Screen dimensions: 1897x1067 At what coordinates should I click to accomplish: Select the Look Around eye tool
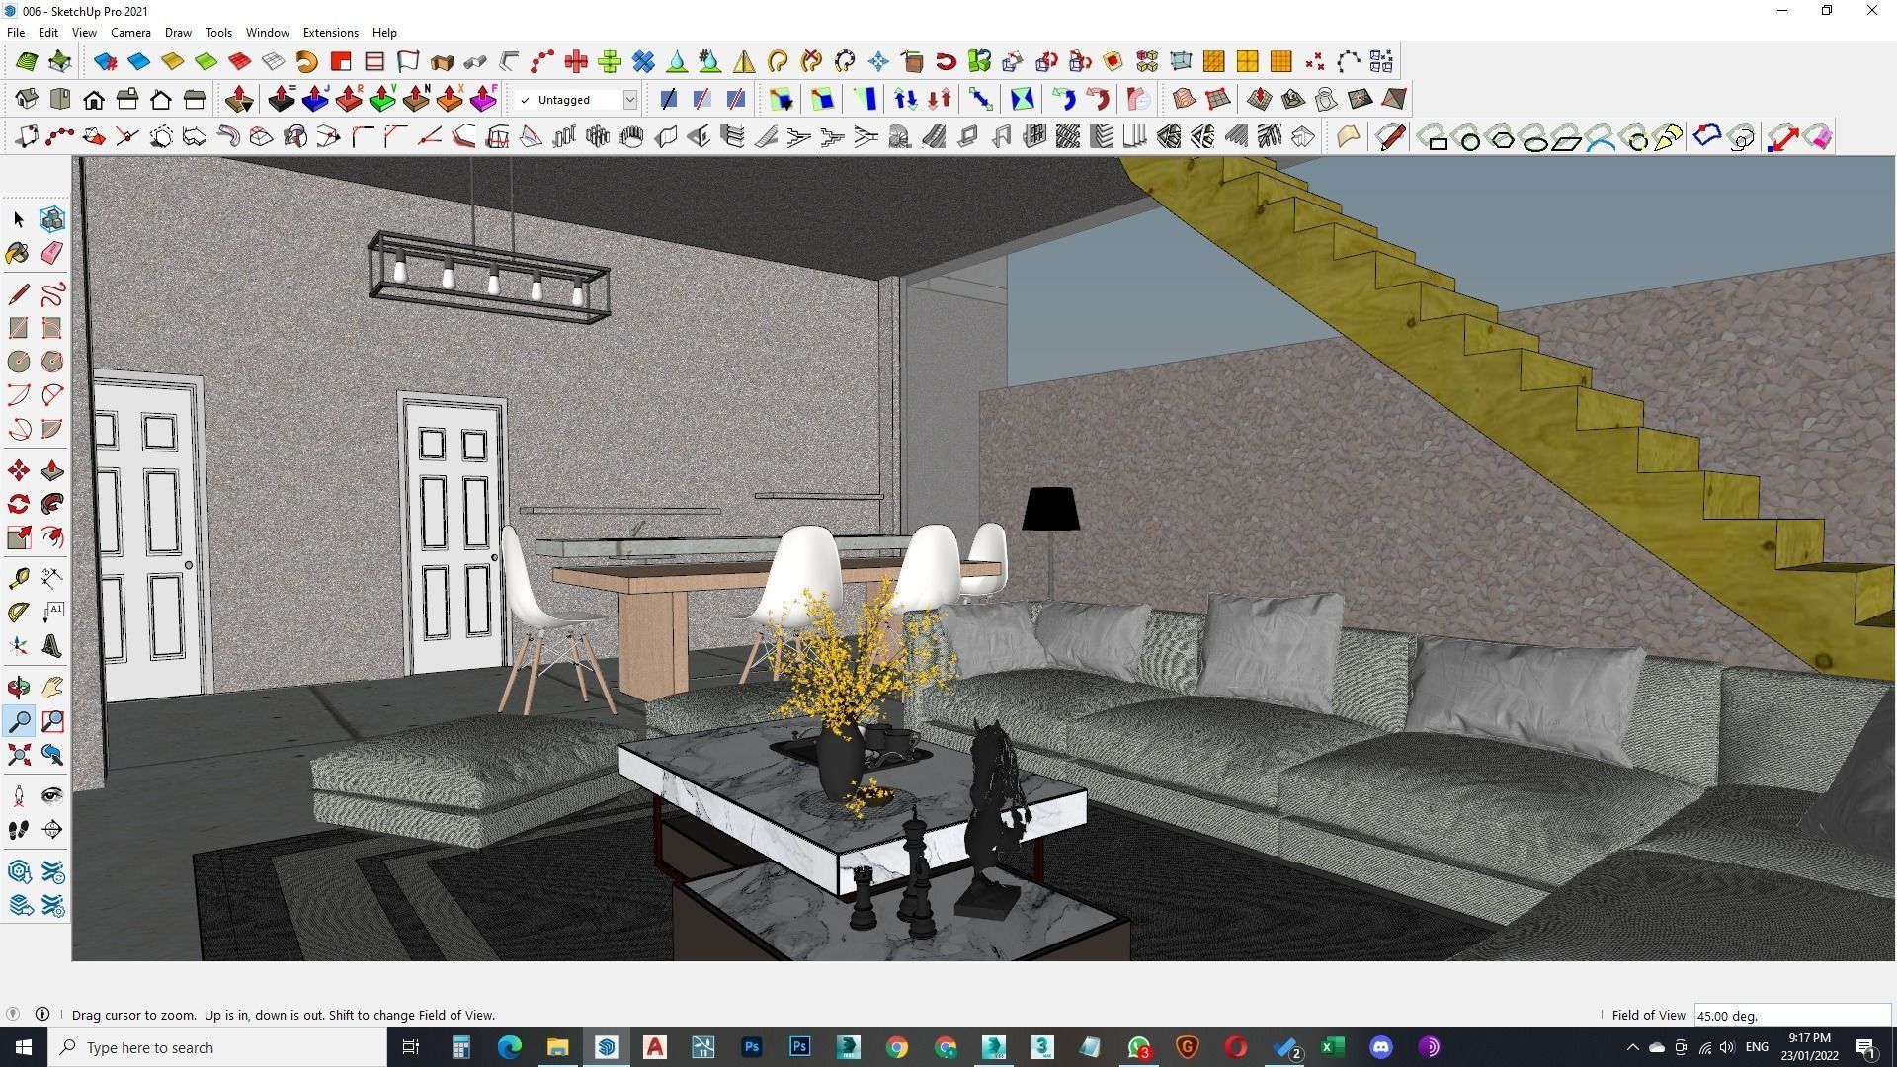click(x=52, y=796)
